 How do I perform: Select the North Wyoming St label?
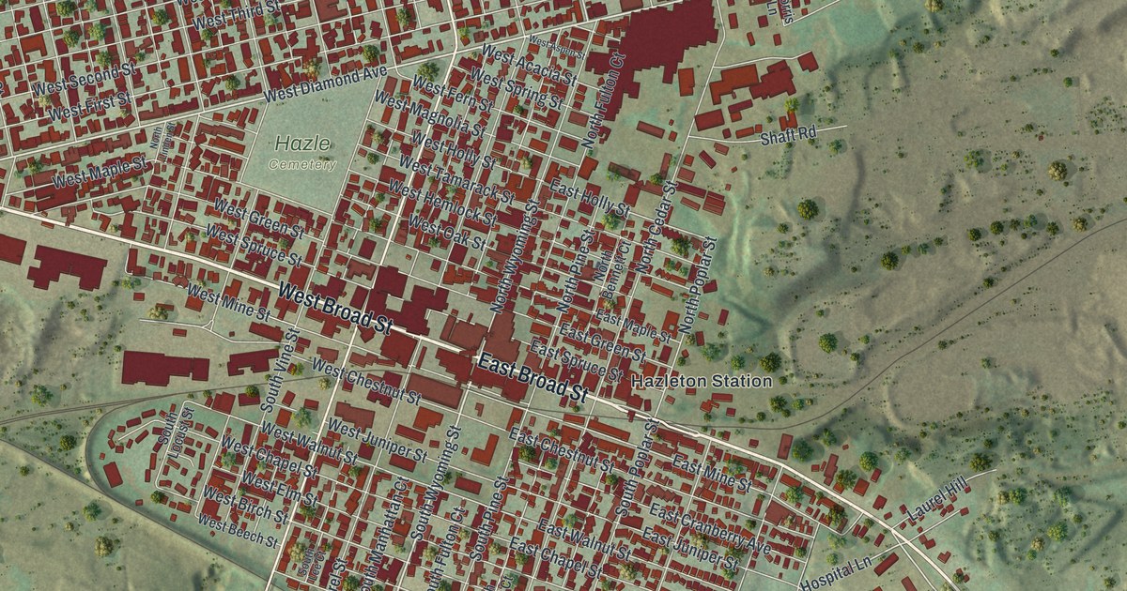pos(517,257)
